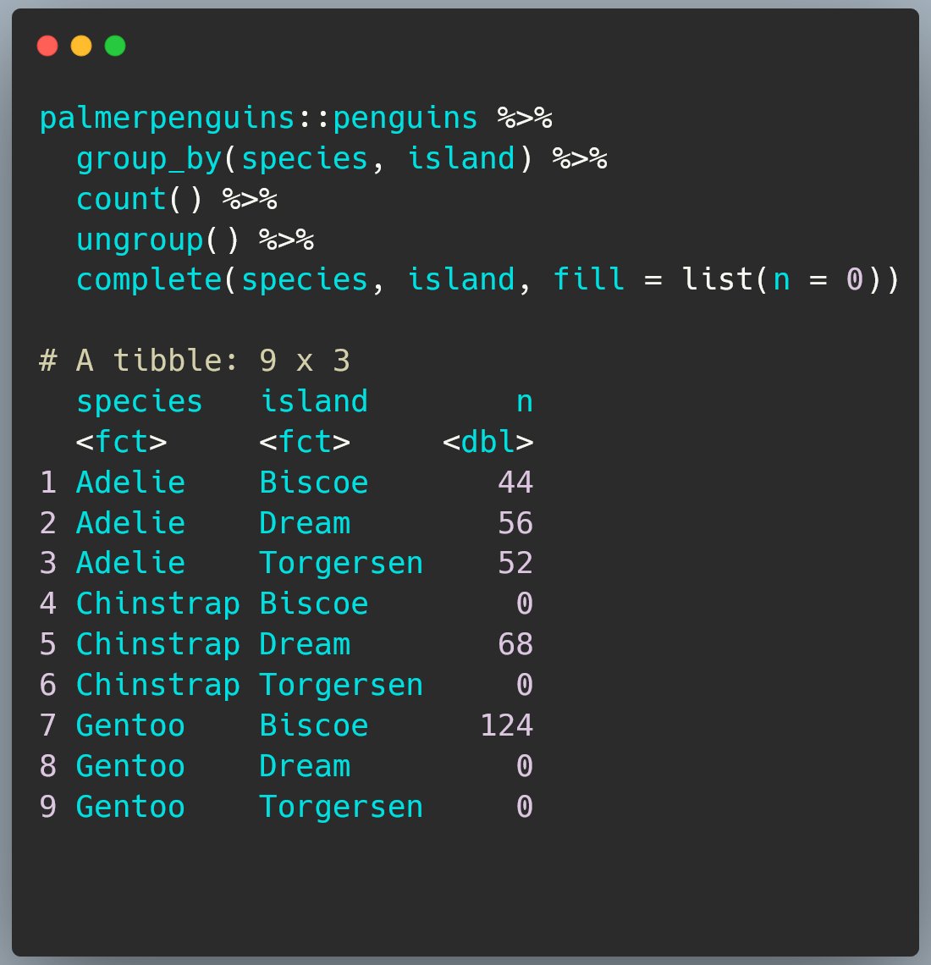Click the value 68 for Chinstrap Dream
931x965 pixels.
(x=515, y=644)
